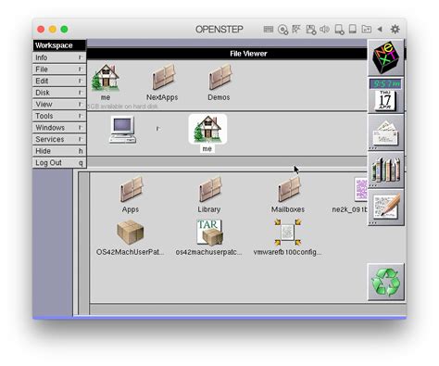
Task: Click the green macOS zoom button
Action: 64,30
